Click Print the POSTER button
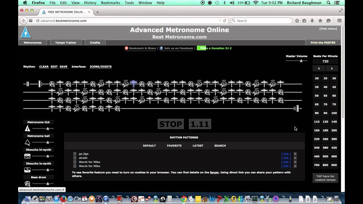 323,42
